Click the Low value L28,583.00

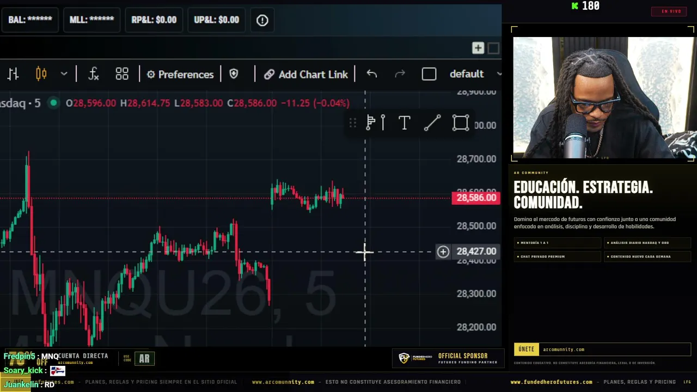click(199, 103)
